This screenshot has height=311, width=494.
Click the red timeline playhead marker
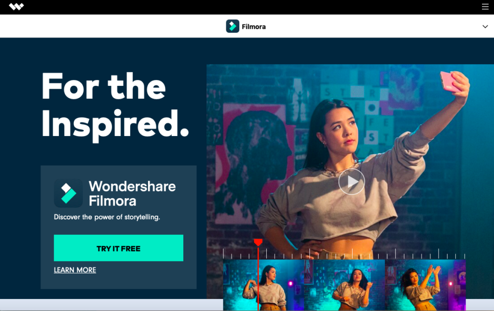[258, 242]
